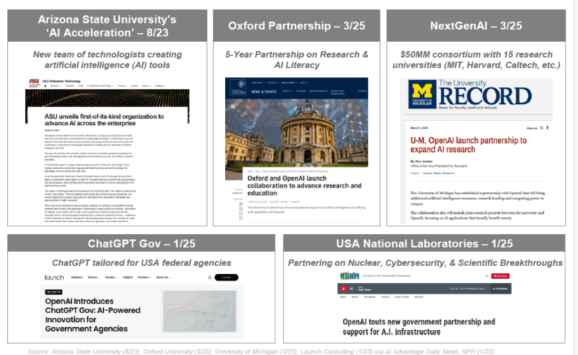Click the "ASU unveils first-of-its-kind organization" headline
Viewport: 578px width, 355px height.
point(104,120)
